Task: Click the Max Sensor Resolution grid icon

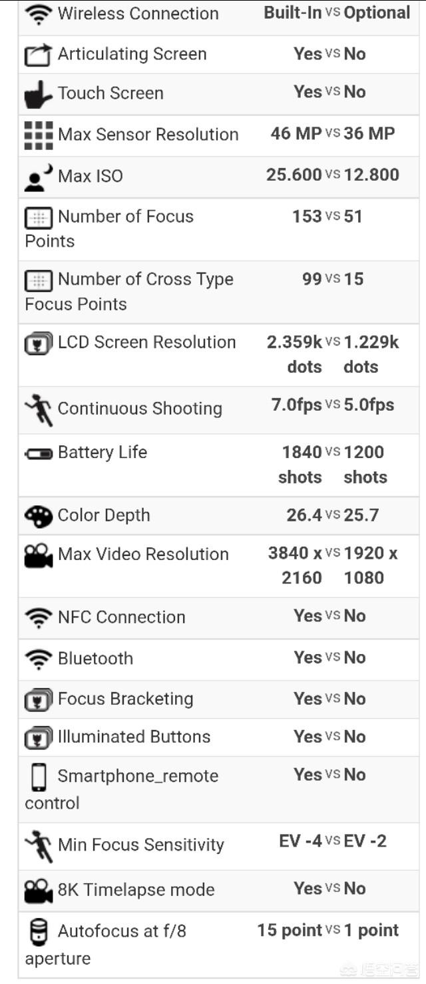Action: point(39,135)
